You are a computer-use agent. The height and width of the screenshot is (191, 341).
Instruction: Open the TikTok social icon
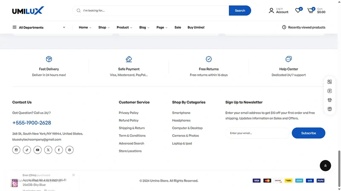[27, 150]
